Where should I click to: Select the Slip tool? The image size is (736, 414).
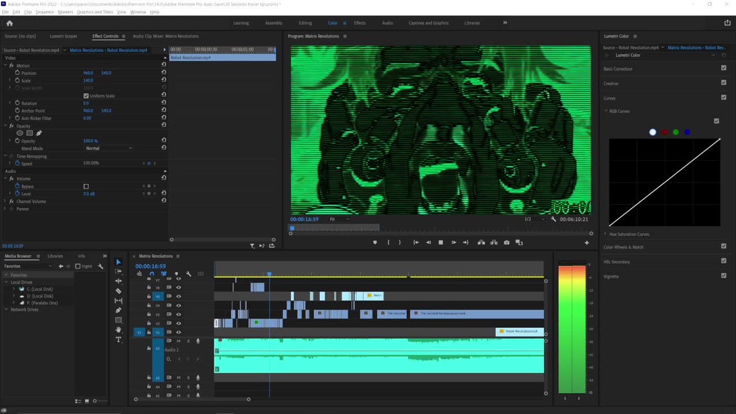(118, 301)
